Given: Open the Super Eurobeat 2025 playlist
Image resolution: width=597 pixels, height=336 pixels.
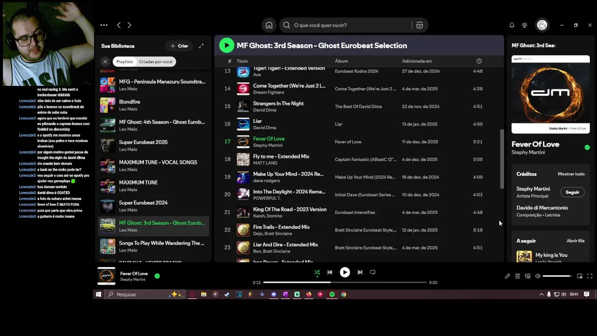Looking at the screenshot, I should (154, 146).
